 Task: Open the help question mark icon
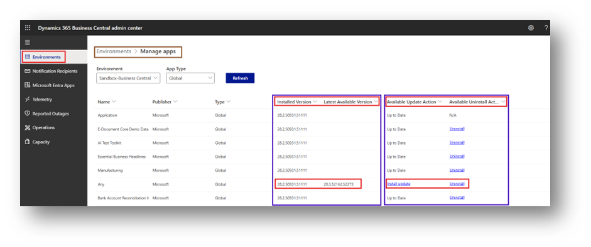[546, 28]
